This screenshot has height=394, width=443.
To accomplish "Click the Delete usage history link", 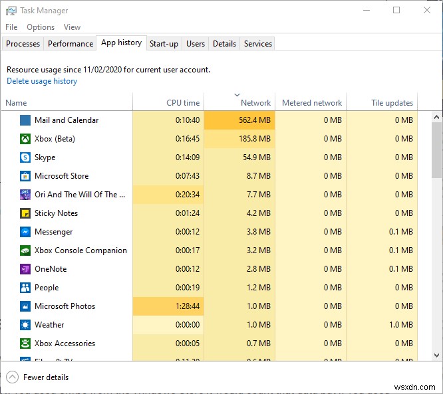I will tap(42, 81).
